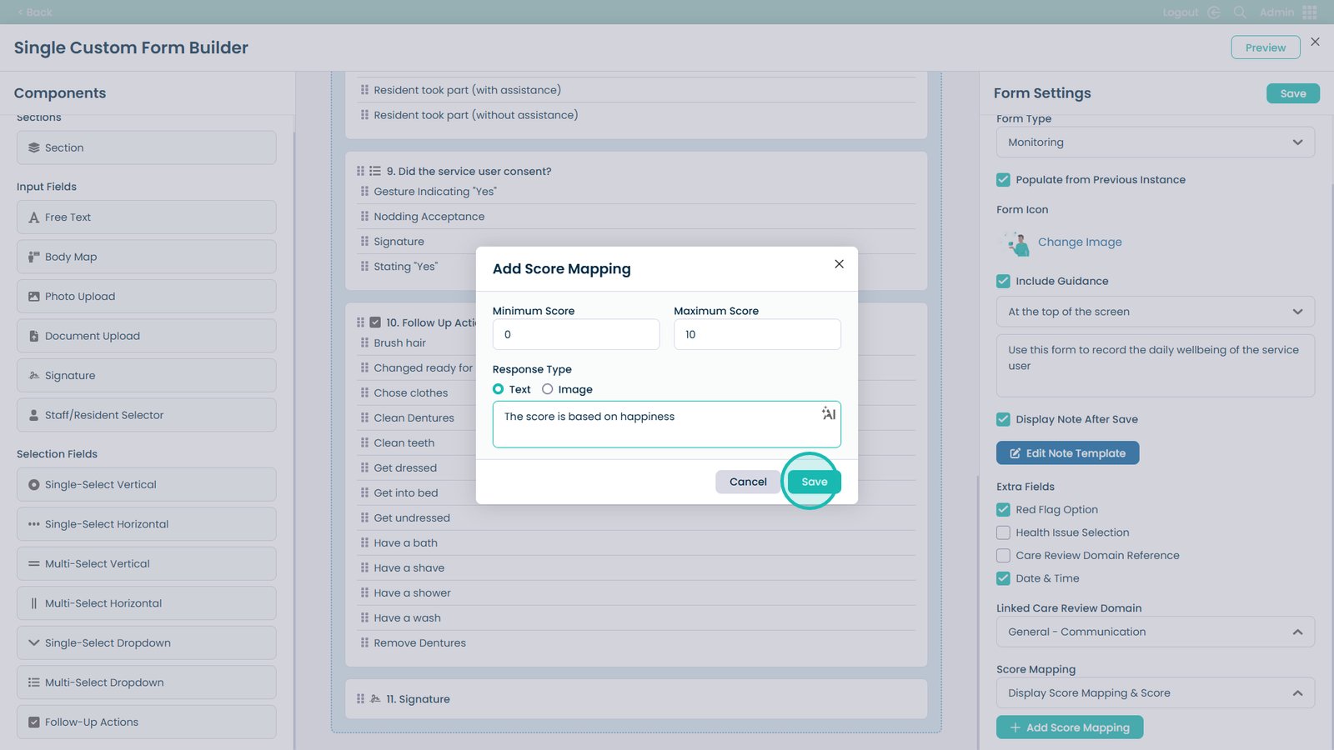The height and width of the screenshot is (750, 1334).
Task: Click the Photo Upload component icon
Action: (34, 297)
